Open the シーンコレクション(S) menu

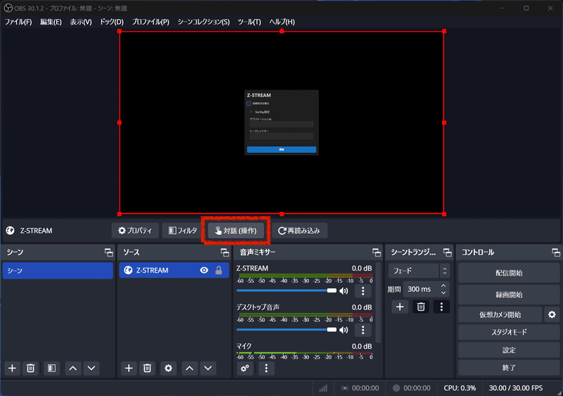click(x=203, y=22)
